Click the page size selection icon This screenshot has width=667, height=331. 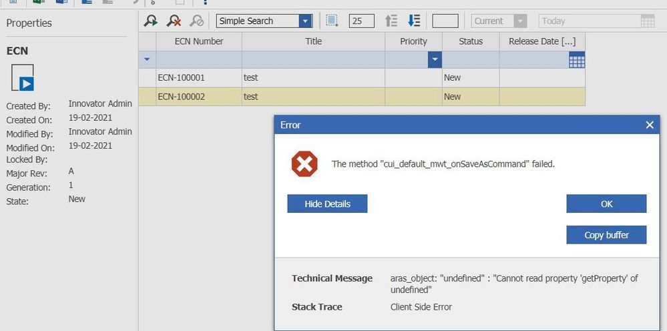tap(332, 21)
